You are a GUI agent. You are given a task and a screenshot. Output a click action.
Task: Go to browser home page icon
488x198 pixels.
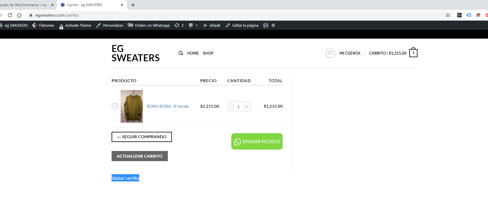click(x=19, y=15)
